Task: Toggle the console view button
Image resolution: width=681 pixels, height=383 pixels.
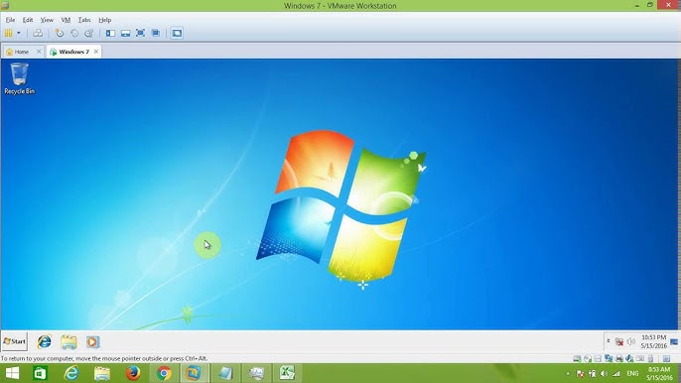Action: [177, 33]
